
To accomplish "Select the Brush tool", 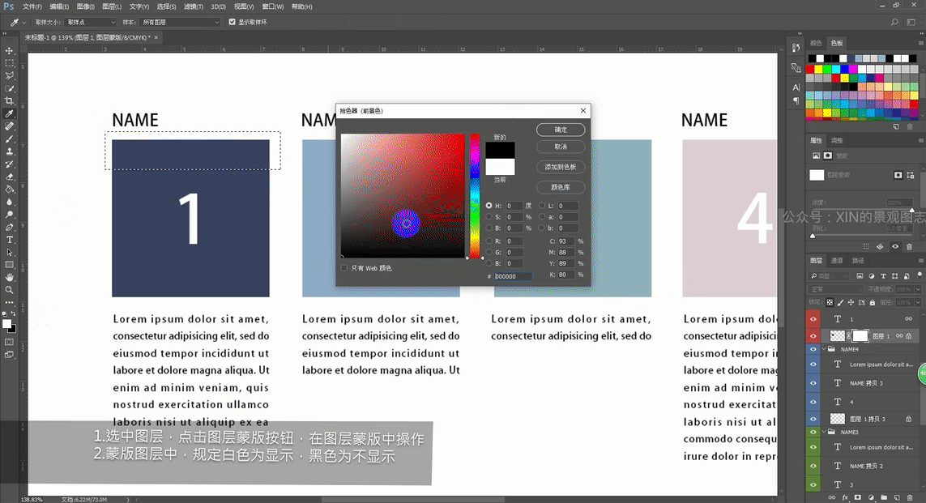I will [10, 139].
